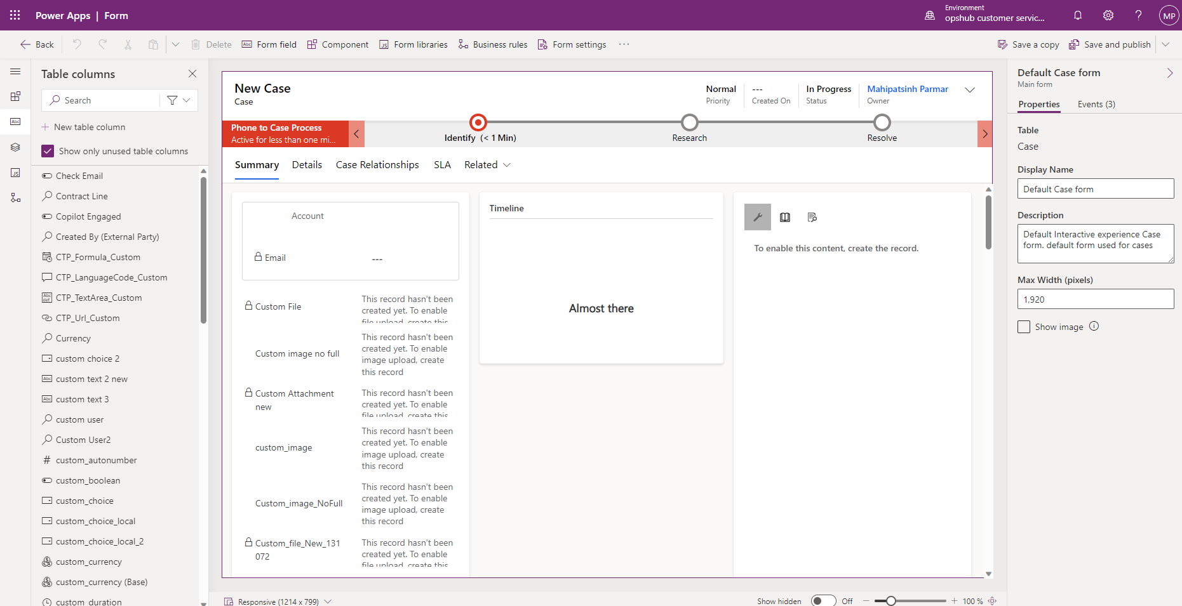Click New table column
Screen dimensions: 1182x606
(x=90, y=127)
